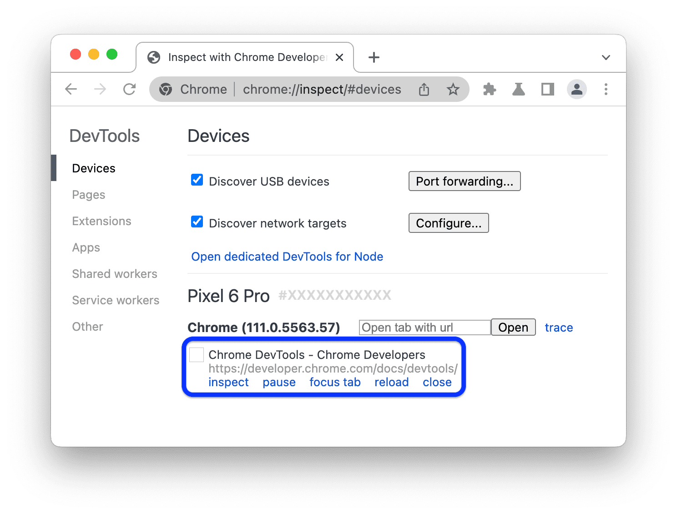Viewport: 677px width, 514px height.
Task: Open the tab search chevron
Action: [x=606, y=57]
